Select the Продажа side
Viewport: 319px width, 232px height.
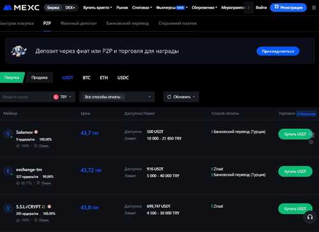pos(40,78)
